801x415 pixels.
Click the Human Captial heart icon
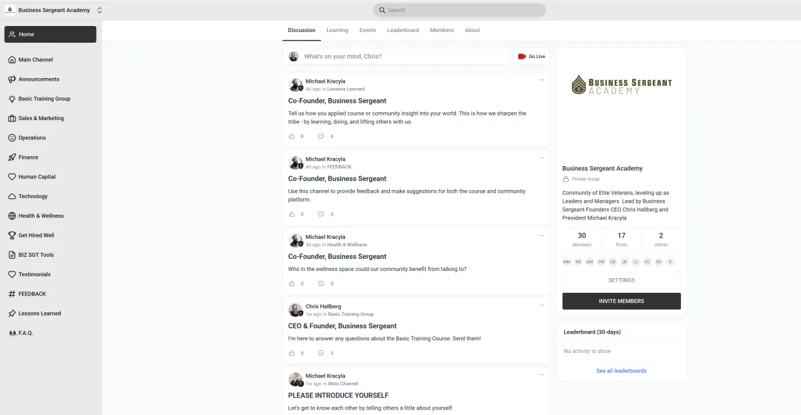point(12,177)
